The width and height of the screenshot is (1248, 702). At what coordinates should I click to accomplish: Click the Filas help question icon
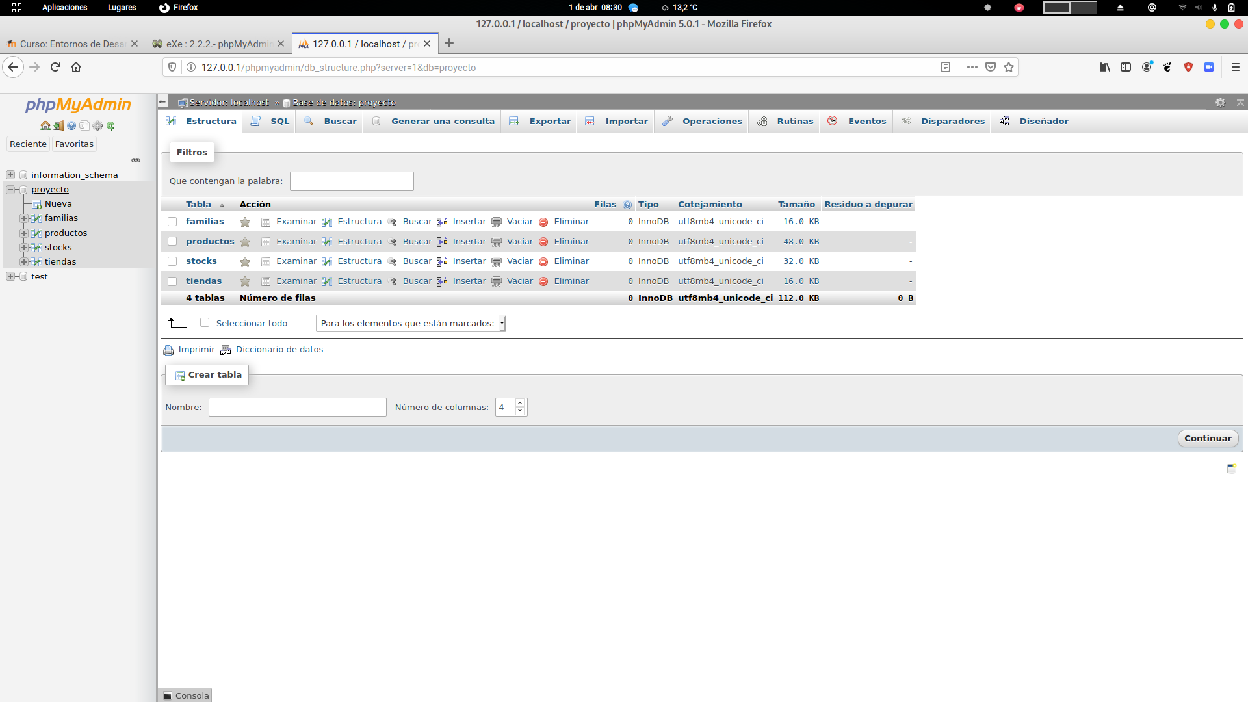[627, 205]
